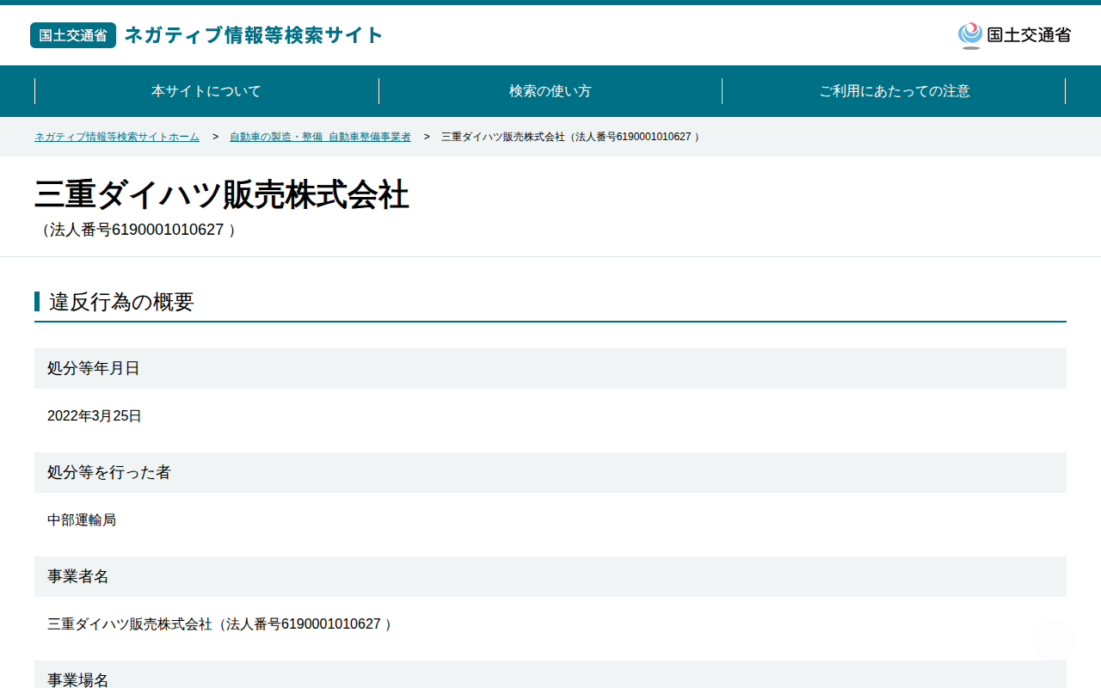Click the current-page breadcrumb 三重ダイハツ販売株式会社
The width and height of the screenshot is (1101, 688).
point(570,137)
